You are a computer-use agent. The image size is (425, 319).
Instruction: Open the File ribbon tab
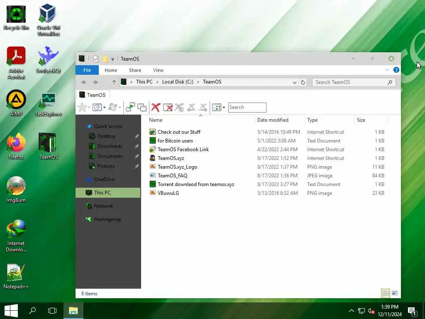point(87,70)
